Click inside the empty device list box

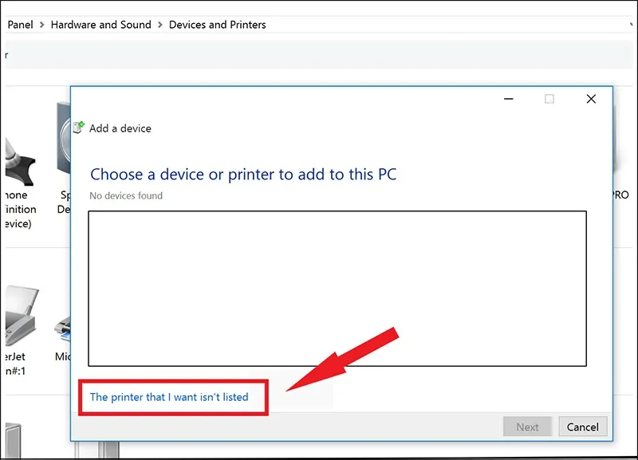point(337,288)
